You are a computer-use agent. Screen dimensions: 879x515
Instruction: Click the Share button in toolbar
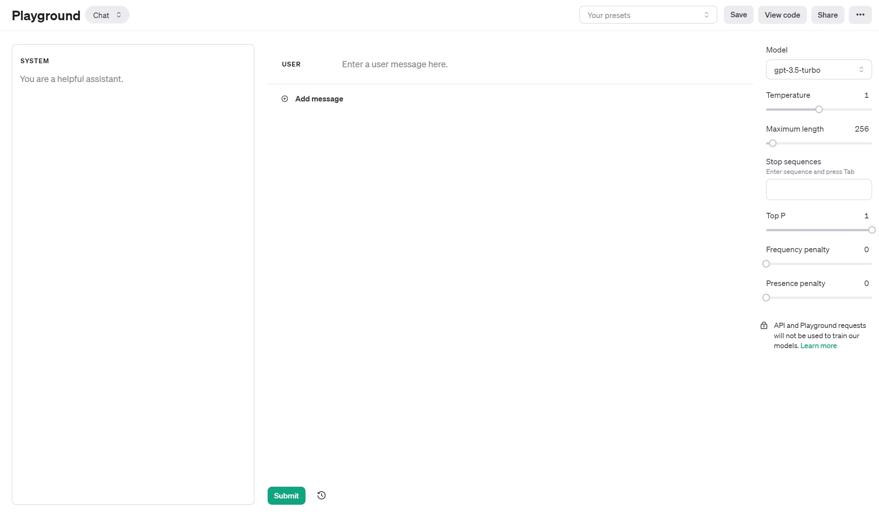coord(827,15)
